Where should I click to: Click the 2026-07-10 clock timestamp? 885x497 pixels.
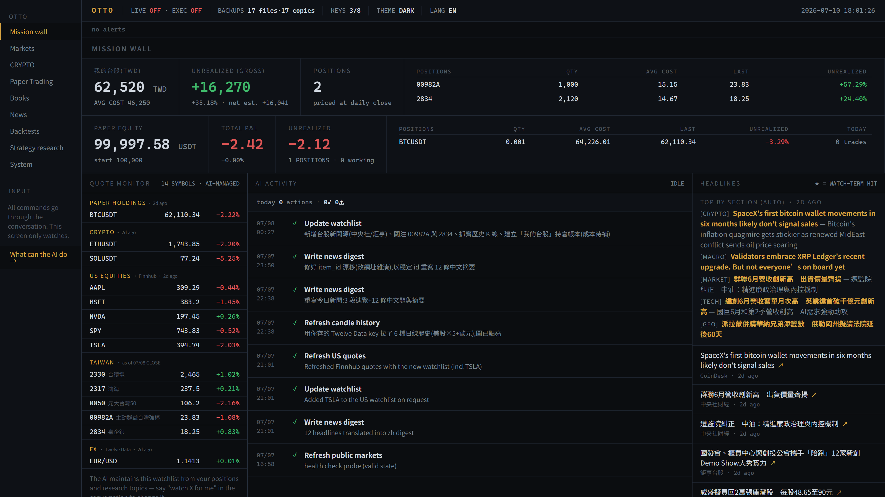(838, 11)
